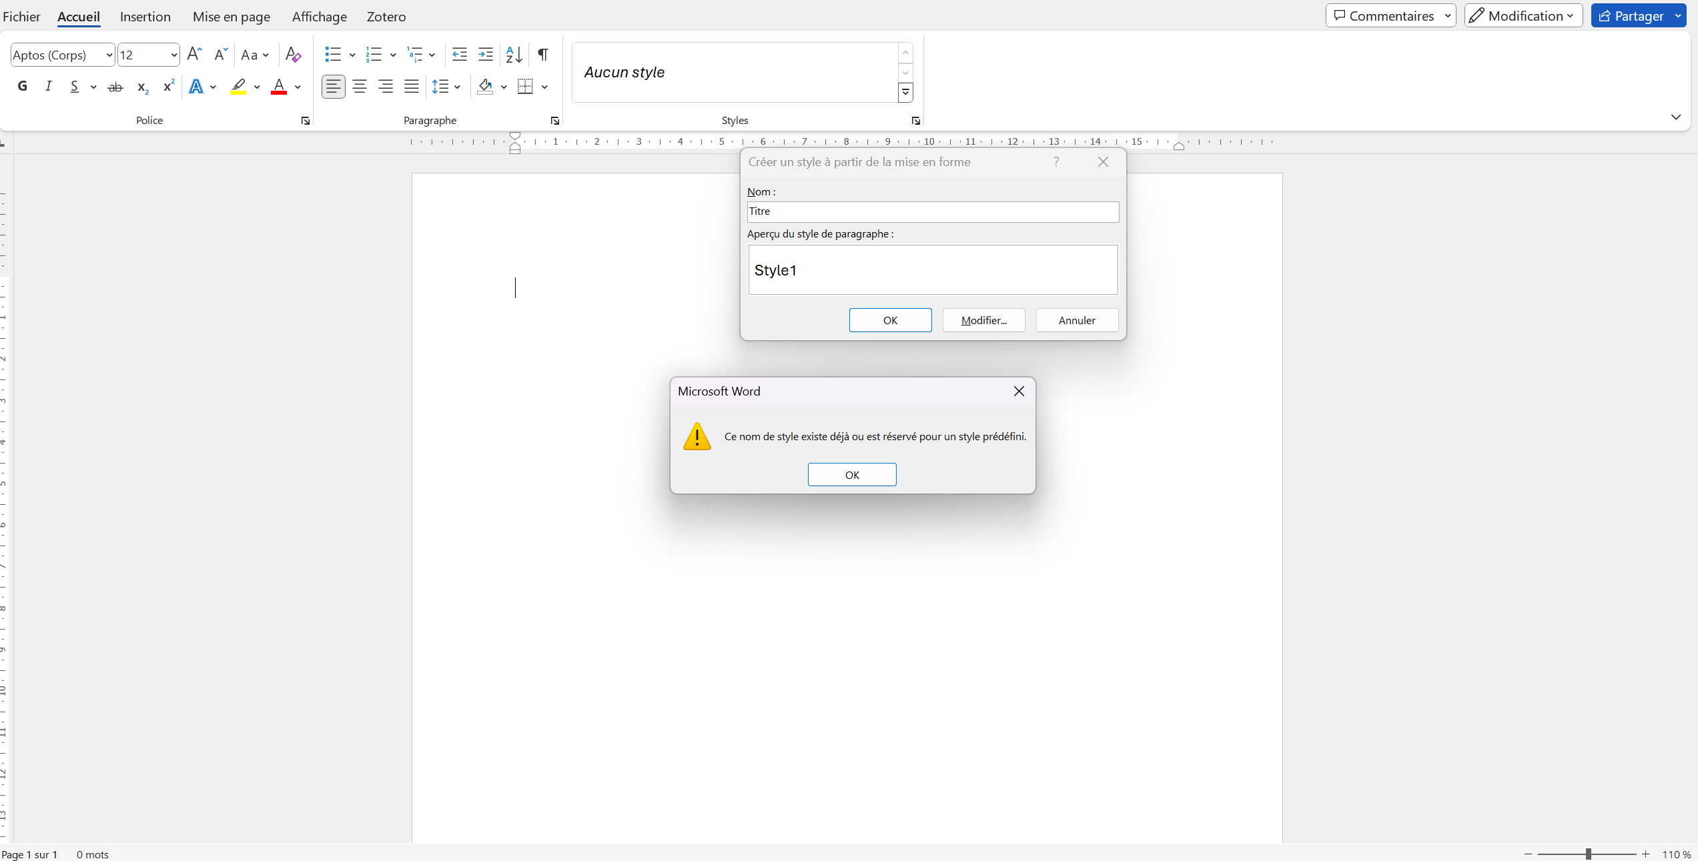The width and height of the screenshot is (1698, 861).
Task: Click the zoom slider handle
Action: [1589, 854]
